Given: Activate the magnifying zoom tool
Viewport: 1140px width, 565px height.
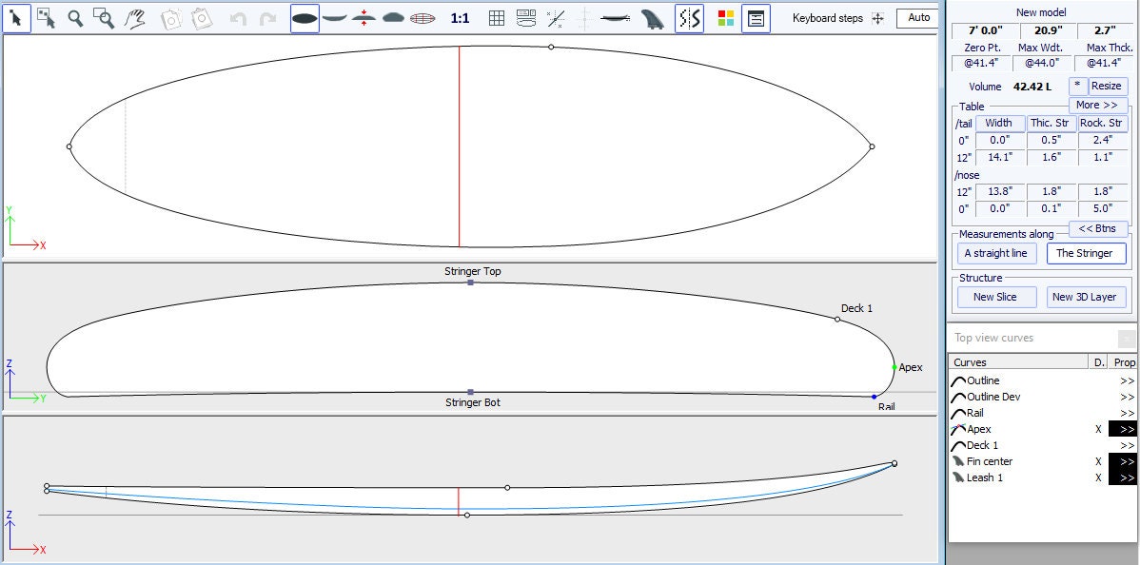Looking at the screenshot, I should (x=75, y=17).
